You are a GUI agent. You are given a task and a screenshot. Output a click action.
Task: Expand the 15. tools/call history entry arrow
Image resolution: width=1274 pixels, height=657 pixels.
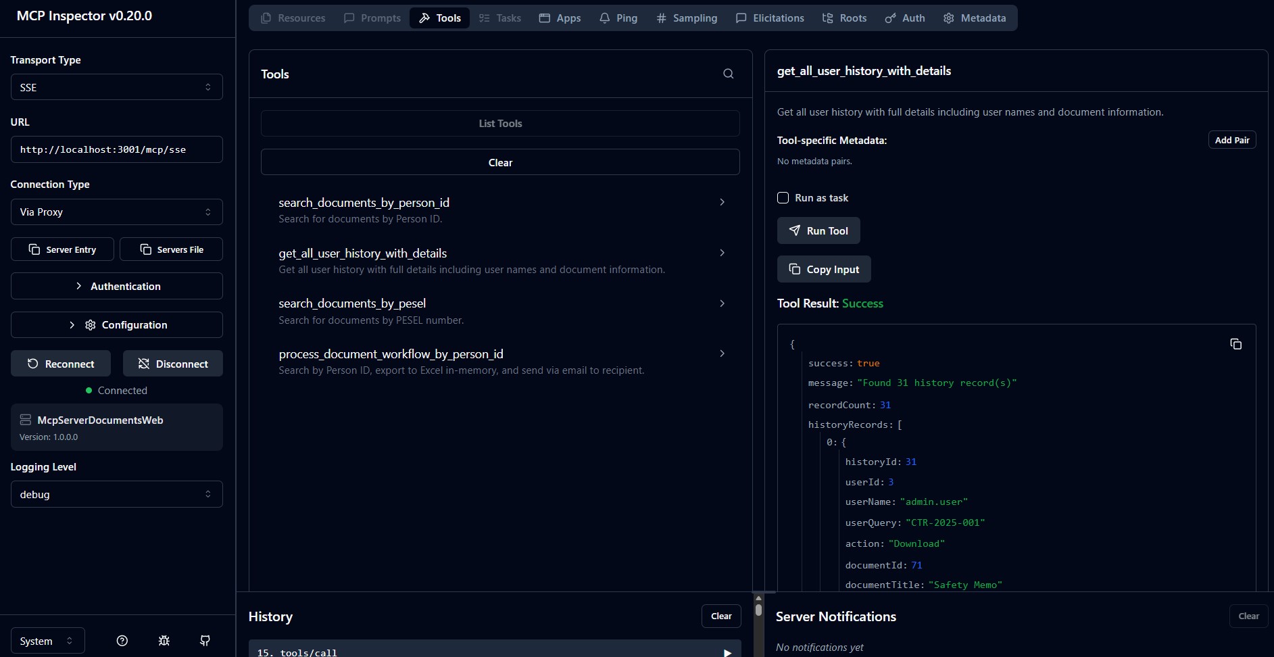[x=727, y=652]
